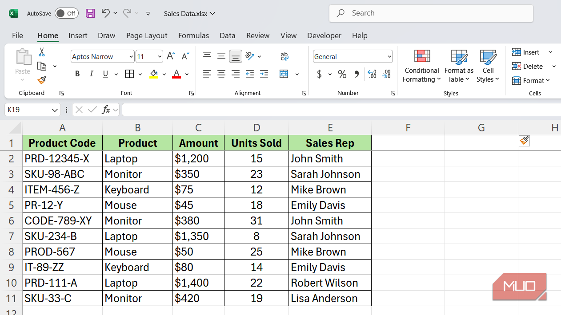
Task: Select cell containing PRD-12345-X
Action: [62, 158]
